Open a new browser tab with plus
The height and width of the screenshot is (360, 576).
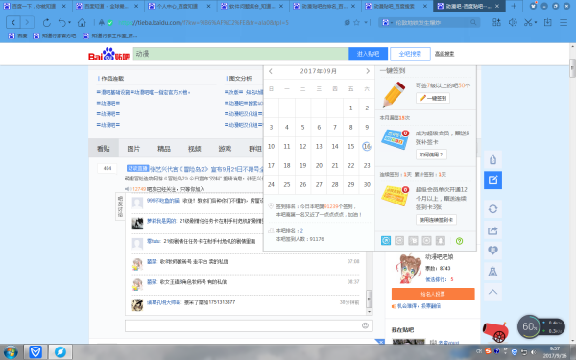pyautogui.click(x=514, y=6)
